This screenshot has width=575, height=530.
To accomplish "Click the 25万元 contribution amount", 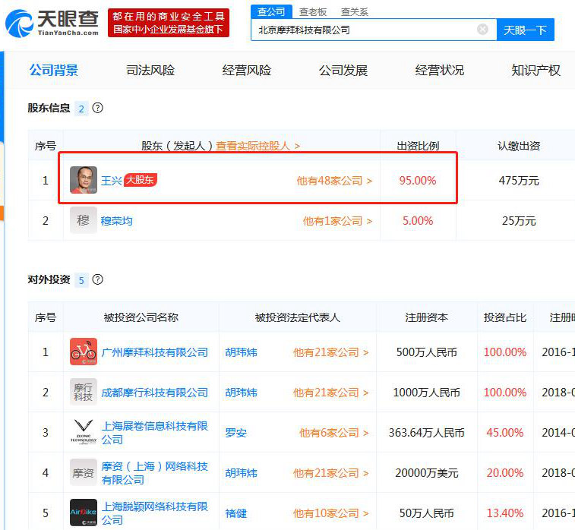I will coord(519,221).
